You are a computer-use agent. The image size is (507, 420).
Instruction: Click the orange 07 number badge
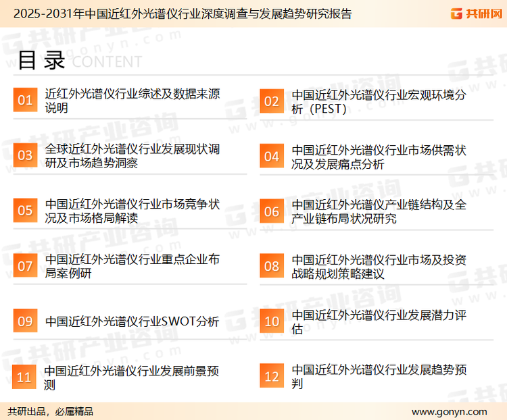25,266
